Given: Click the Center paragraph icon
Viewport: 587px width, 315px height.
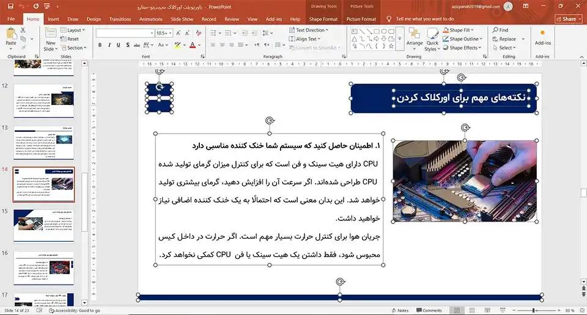Looking at the screenshot, I should [222, 45].
